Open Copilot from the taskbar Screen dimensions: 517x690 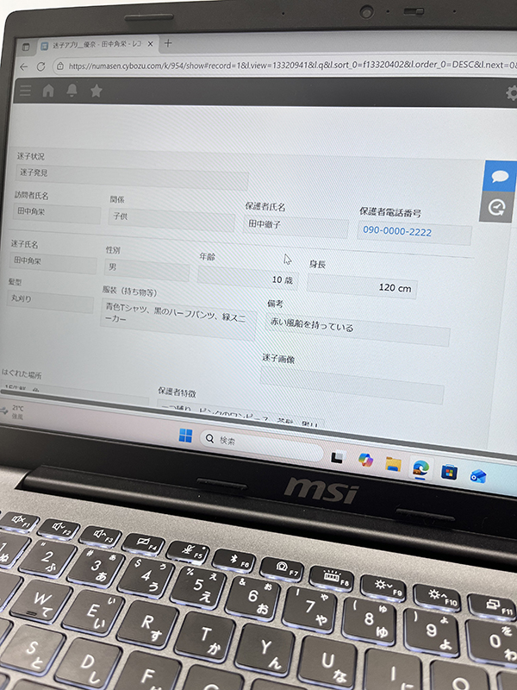coord(365,459)
